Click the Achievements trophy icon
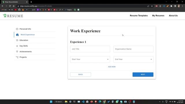The width and height of the screenshot is (185, 104). coord(17,52)
